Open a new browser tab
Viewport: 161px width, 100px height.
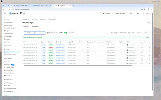coord(73,6)
